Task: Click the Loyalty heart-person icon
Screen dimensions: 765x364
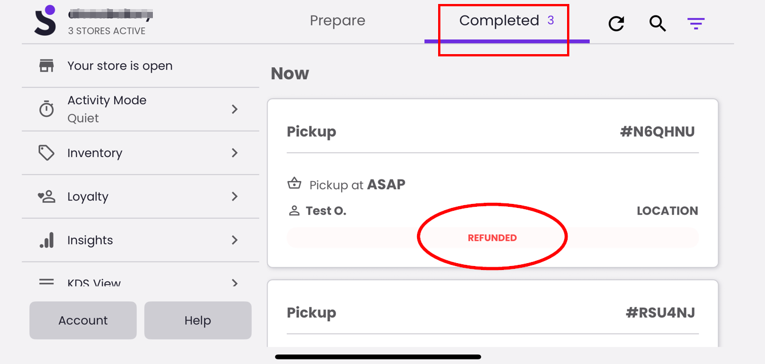Action: pyautogui.click(x=46, y=197)
